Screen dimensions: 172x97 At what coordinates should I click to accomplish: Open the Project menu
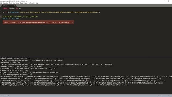[26, 3]
